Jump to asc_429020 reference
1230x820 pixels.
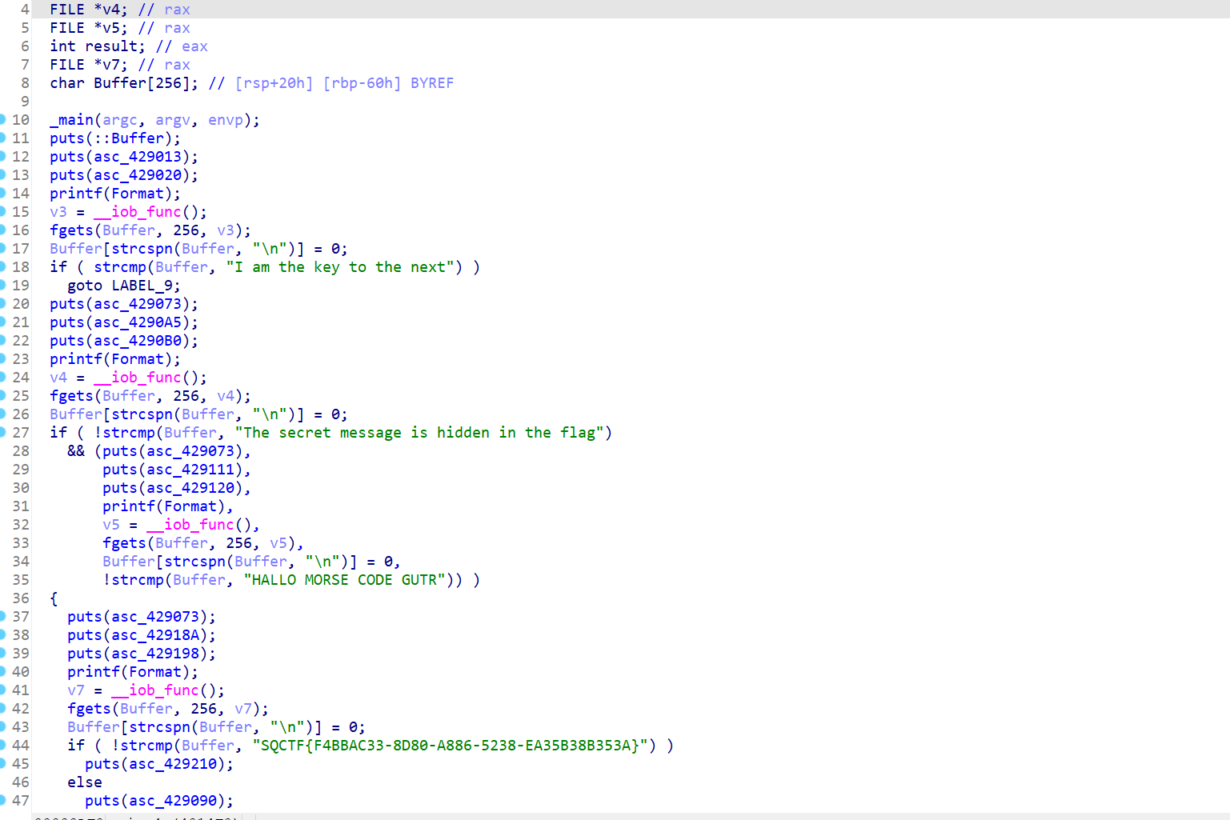(x=138, y=175)
